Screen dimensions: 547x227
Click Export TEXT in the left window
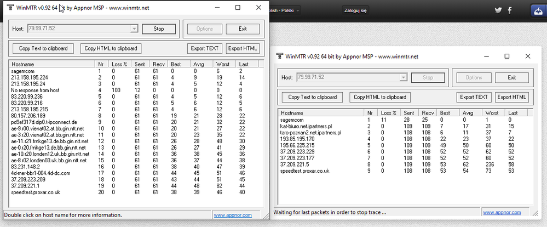pos(205,48)
